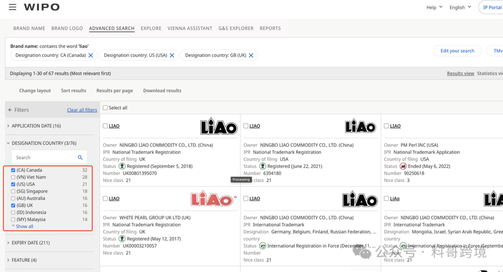Open the LiAO logo for NINGBO UK registration
This screenshot has height=272, width=503.
(x=219, y=126)
